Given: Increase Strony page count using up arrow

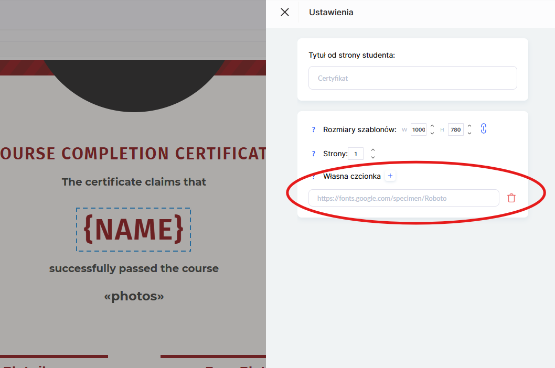Looking at the screenshot, I should tap(373, 150).
